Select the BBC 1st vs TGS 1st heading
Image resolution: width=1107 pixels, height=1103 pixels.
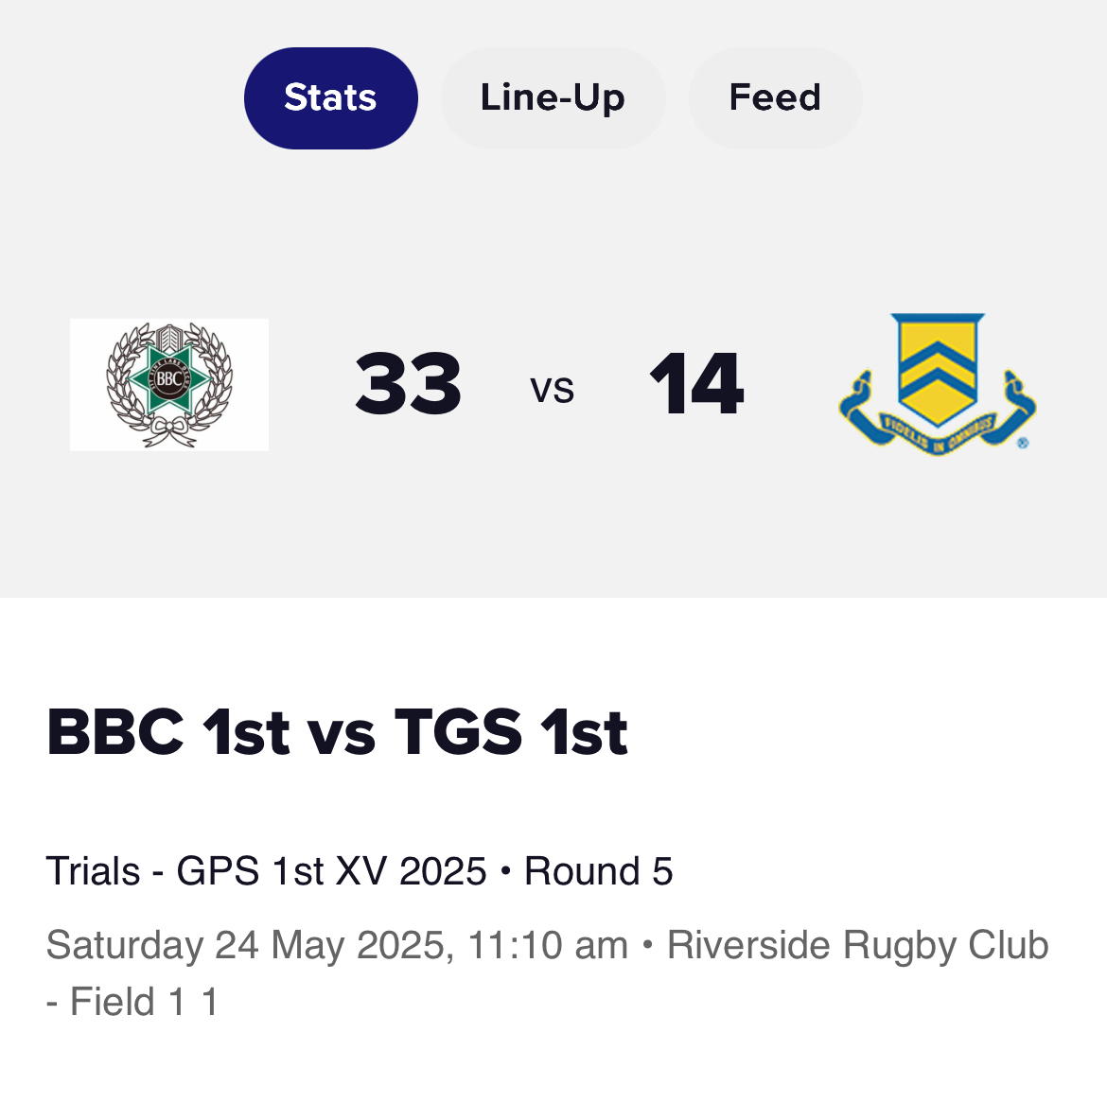coord(337,732)
